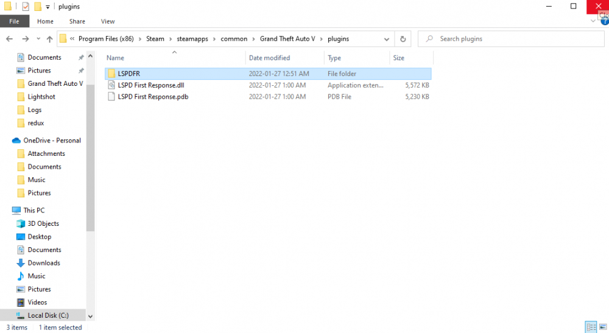This screenshot has height=333, width=609.
Task: Open the File menu
Action: pyautogui.click(x=15, y=21)
